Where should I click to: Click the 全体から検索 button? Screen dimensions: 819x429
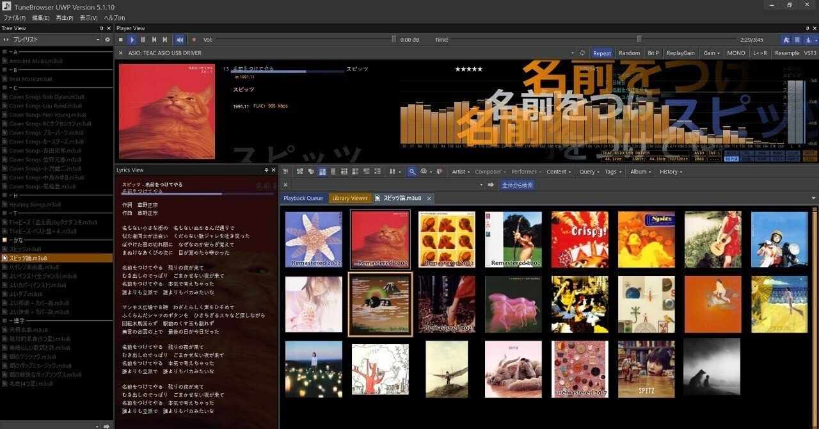point(517,185)
